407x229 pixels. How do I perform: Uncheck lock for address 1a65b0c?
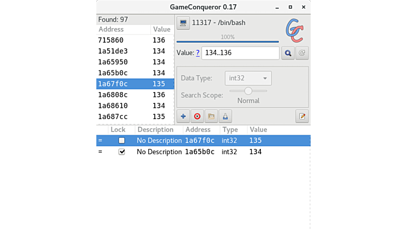(x=122, y=152)
